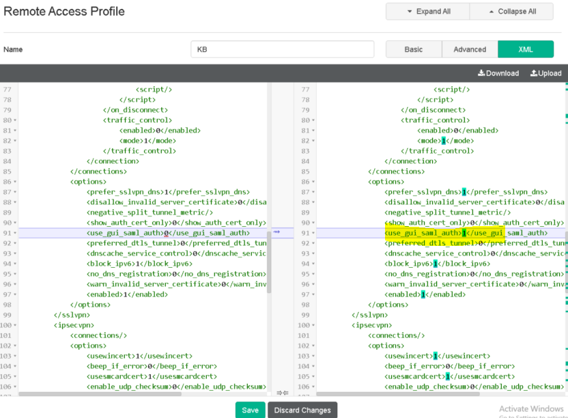Open the Advanced view tab

pos(470,49)
